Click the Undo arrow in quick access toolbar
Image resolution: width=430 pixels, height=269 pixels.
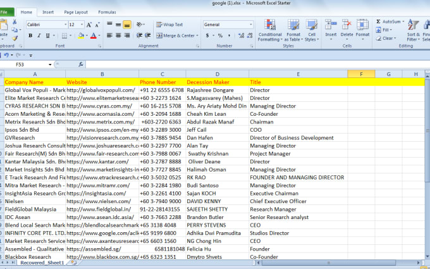[6, 55]
